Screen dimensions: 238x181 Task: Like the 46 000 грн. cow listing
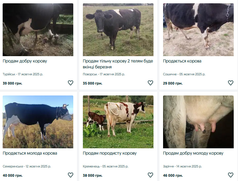(230, 175)
